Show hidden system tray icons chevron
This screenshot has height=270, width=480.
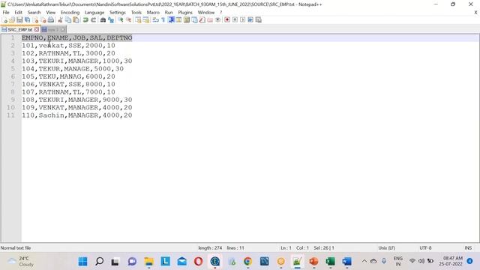(x=364, y=261)
